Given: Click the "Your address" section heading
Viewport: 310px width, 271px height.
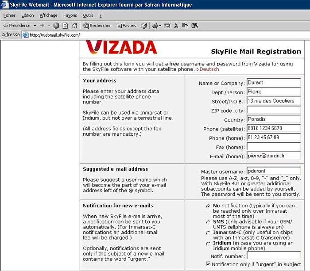Looking at the screenshot, I should coord(100,80).
